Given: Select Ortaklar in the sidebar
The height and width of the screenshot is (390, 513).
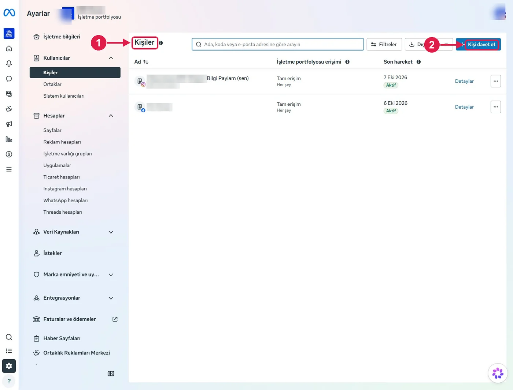Looking at the screenshot, I should coord(52,84).
